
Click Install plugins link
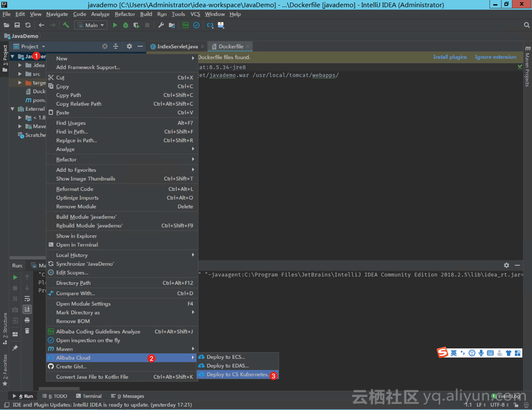click(450, 57)
